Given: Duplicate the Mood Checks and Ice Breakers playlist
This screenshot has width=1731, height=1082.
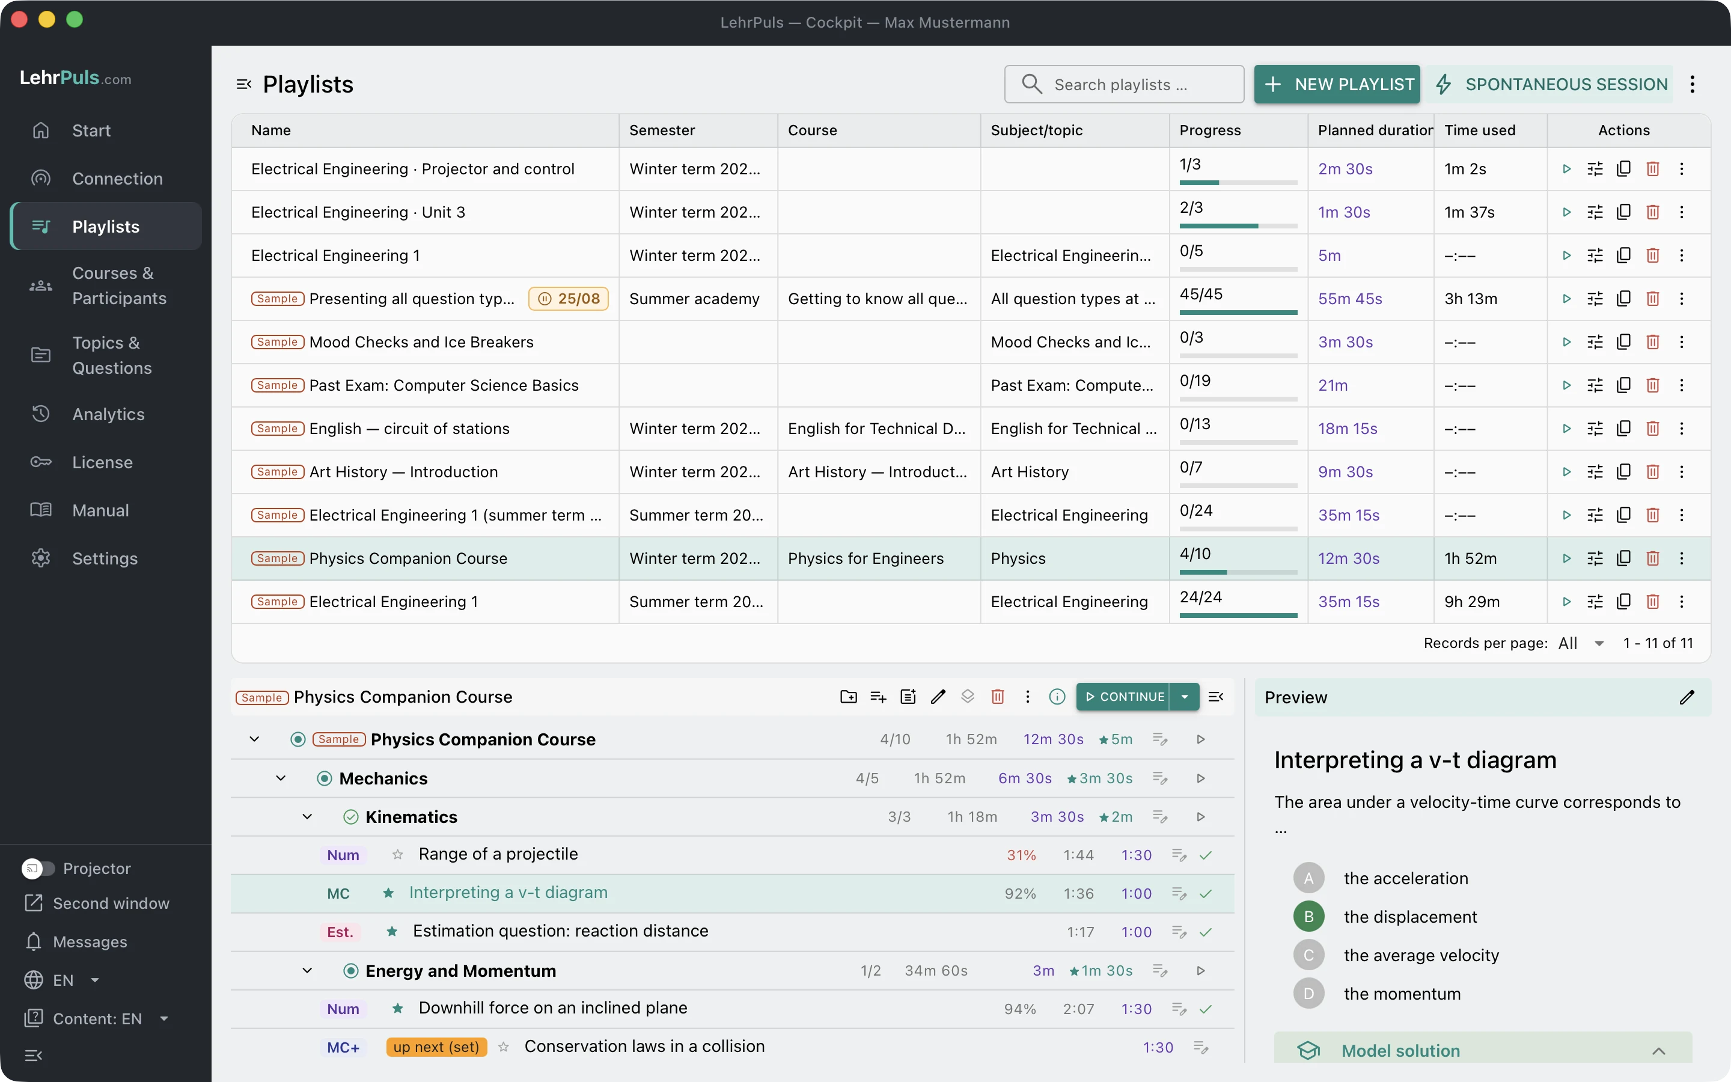Looking at the screenshot, I should [x=1623, y=342].
